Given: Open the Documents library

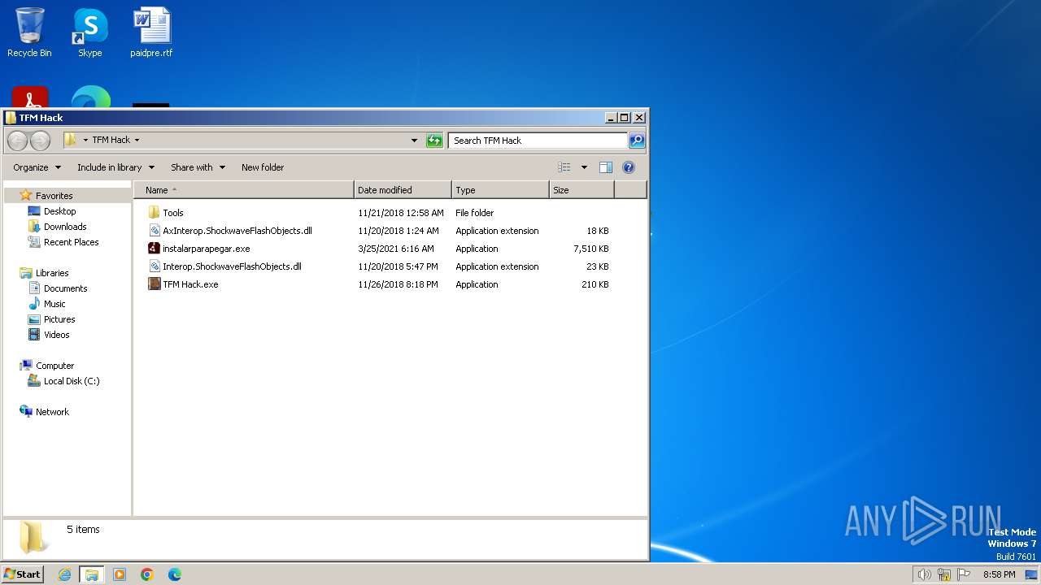Looking at the screenshot, I should [65, 288].
